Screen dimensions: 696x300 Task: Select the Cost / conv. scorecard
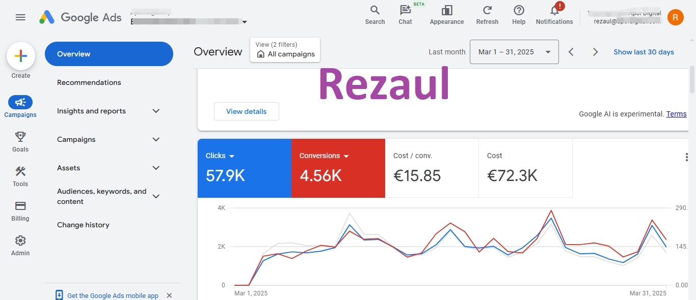pyautogui.click(x=432, y=168)
